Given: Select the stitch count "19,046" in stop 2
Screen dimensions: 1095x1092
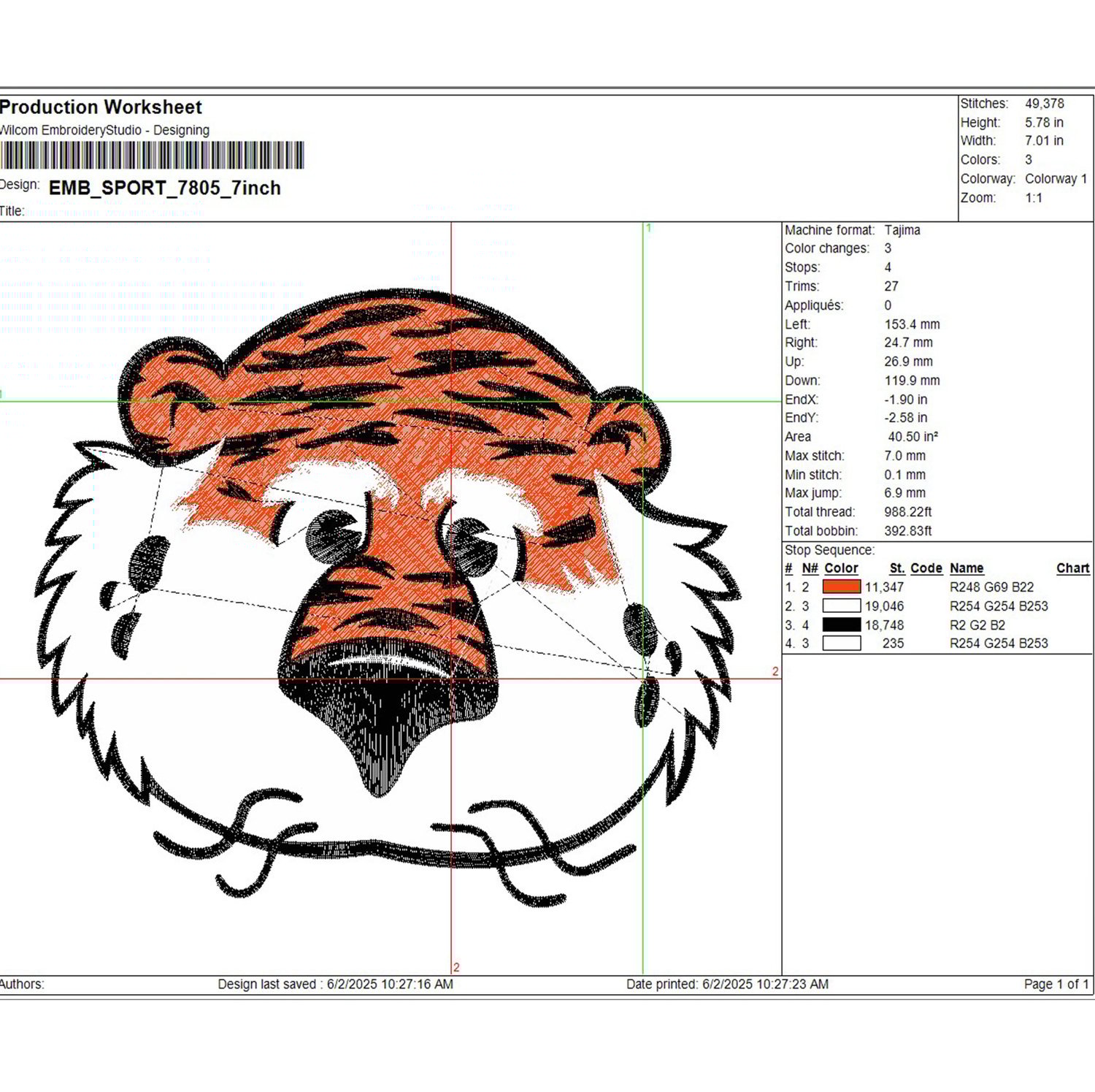Looking at the screenshot, I should (884, 606).
